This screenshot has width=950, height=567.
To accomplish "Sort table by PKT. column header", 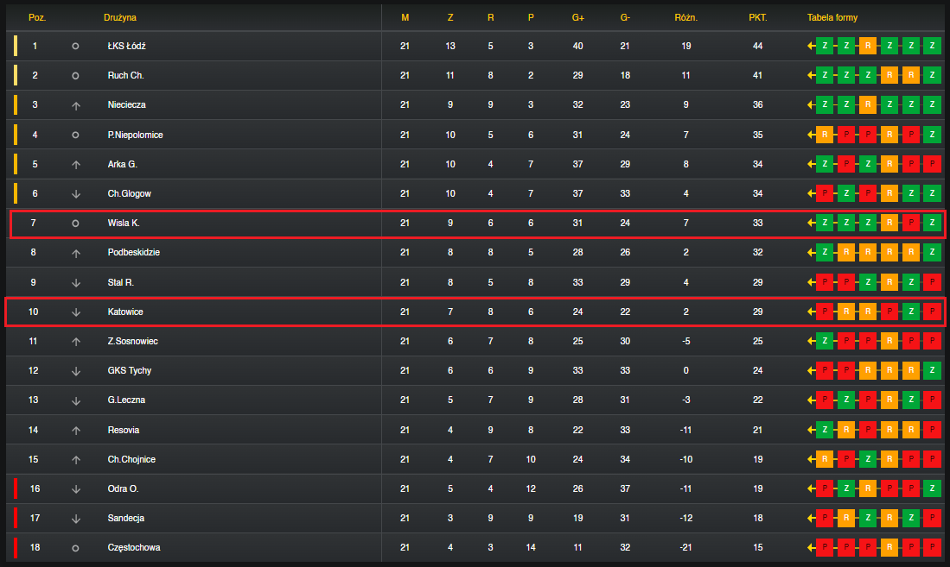I will coord(757,17).
